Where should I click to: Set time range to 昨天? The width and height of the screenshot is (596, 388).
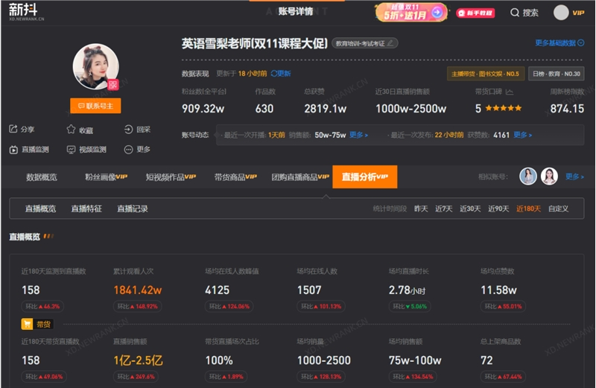(421, 209)
